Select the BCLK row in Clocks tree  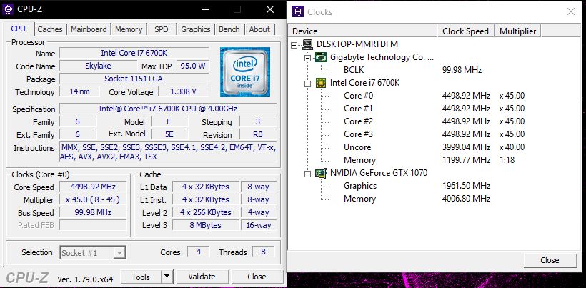(354, 70)
